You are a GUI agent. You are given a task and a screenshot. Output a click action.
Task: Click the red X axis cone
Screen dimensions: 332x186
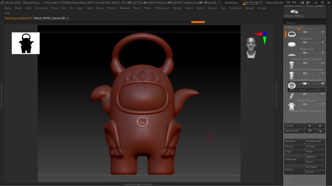259,34
